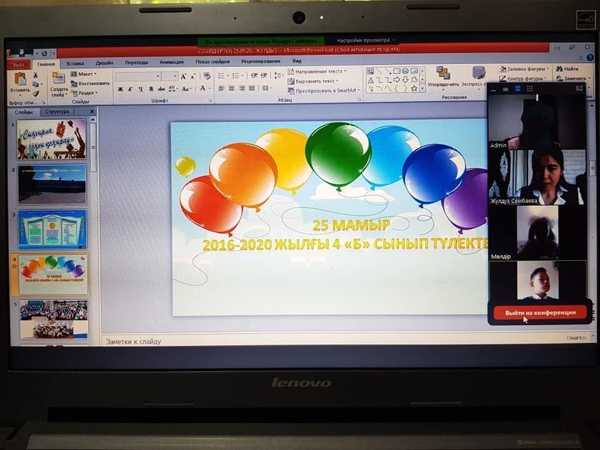Select slide 5 thumbnail with photos
600x450 pixels.
[x=54, y=319]
